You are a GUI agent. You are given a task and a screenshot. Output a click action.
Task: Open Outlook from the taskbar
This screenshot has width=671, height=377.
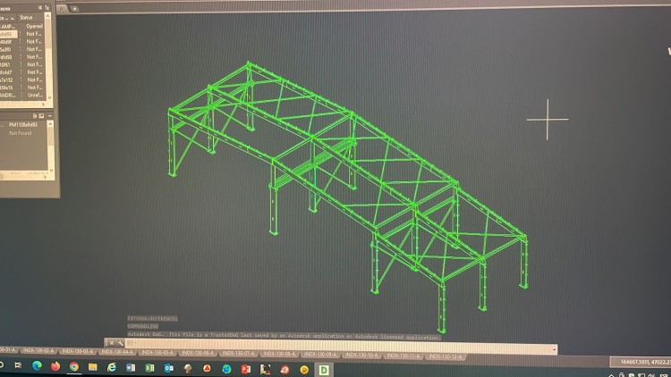[x=168, y=368]
